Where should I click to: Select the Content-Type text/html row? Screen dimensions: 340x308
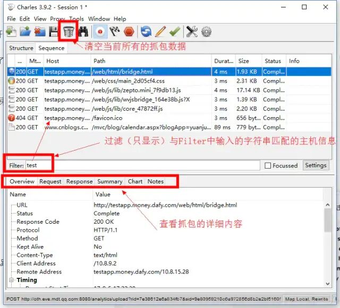(166, 255)
